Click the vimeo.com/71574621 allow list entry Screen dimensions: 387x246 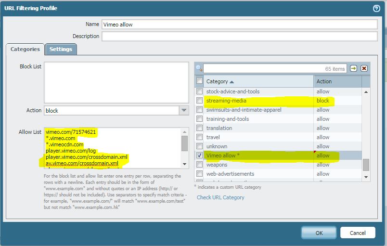tap(71, 132)
